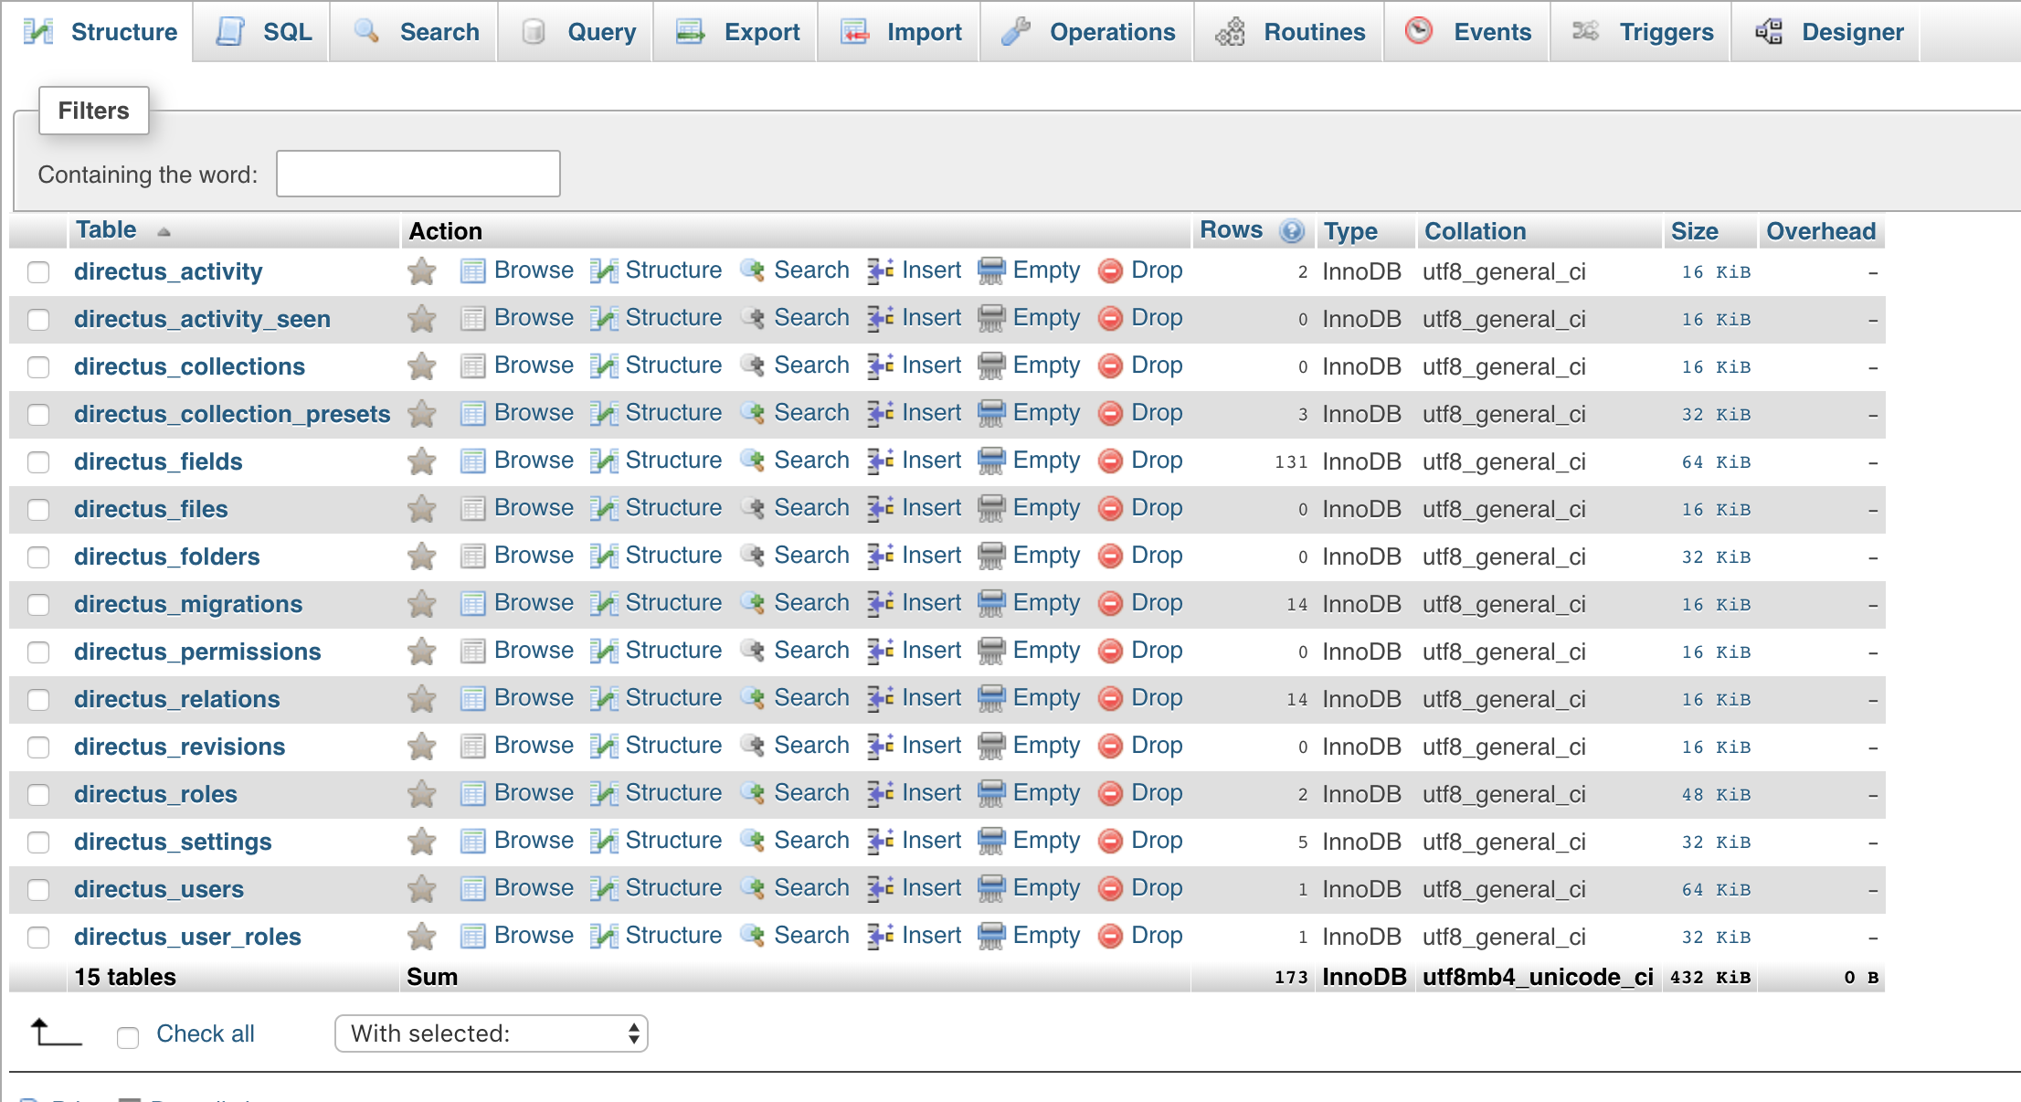Click the Rows column help icon

(1292, 231)
